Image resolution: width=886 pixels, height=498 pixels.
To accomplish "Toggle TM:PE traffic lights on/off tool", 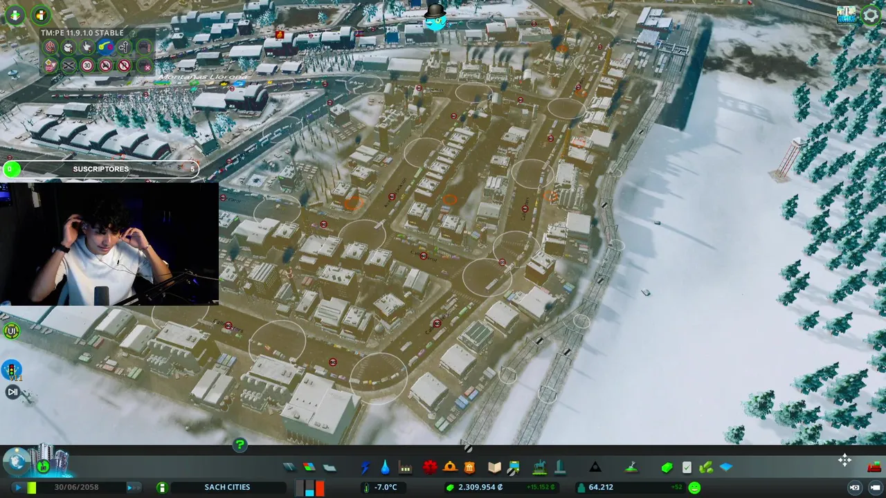I will click(50, 47).
